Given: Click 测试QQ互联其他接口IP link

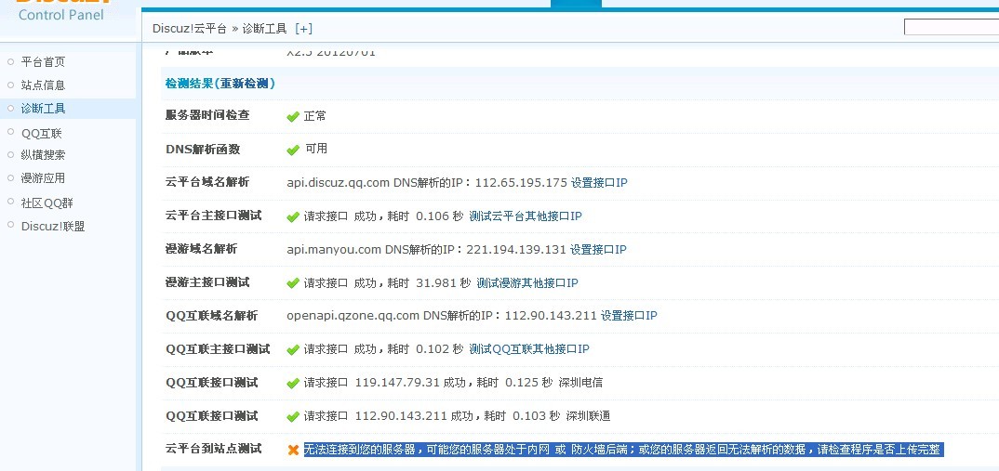Looking at the screenshot, I should pyautogui.click(x=529, y=348).
